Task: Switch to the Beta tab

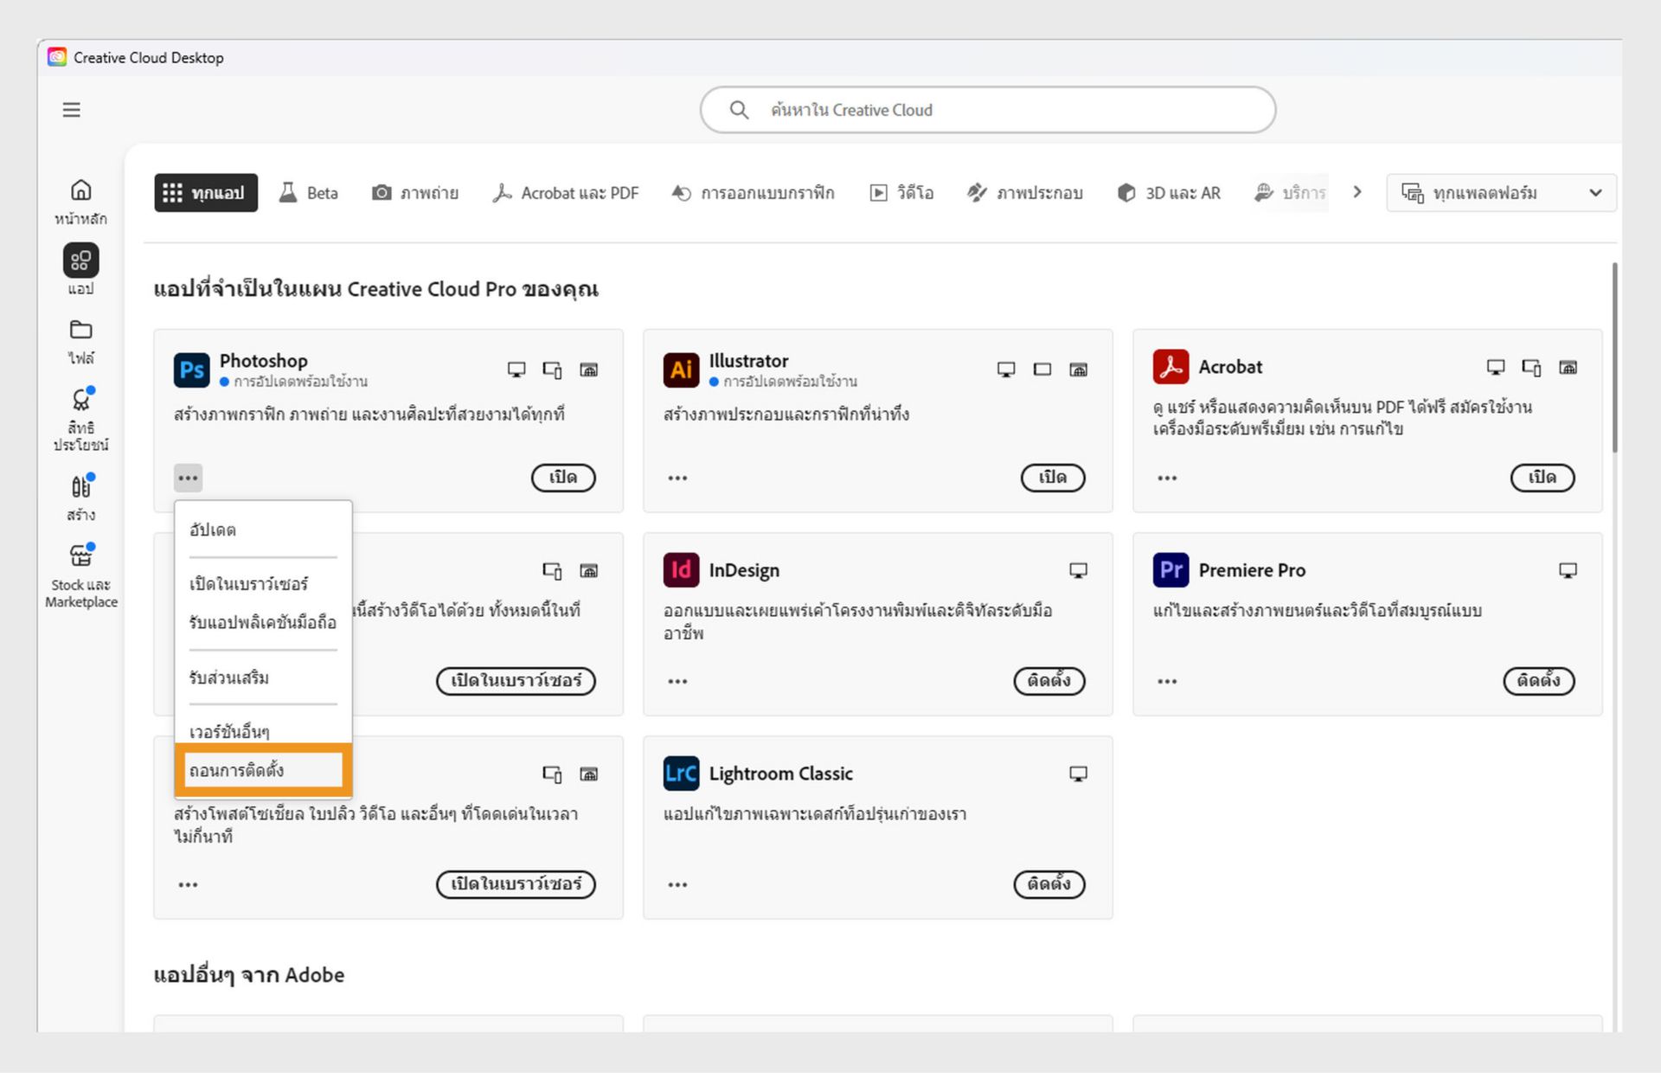Action: click(x=308, y=192)
